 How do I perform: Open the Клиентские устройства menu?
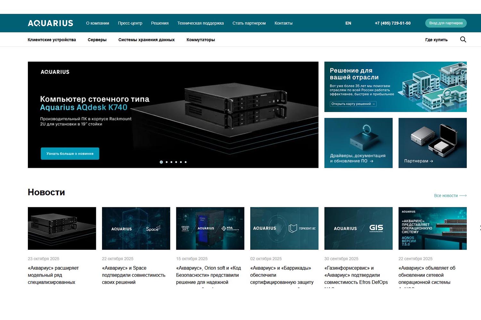(52, 40)
